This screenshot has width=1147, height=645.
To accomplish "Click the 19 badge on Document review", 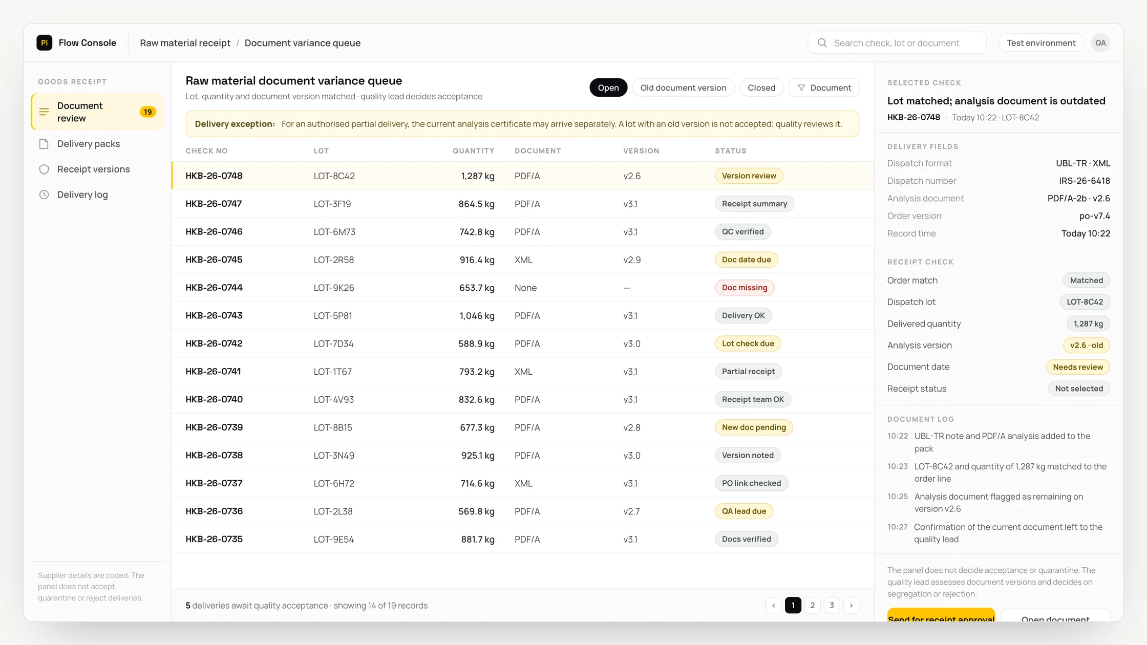I will [148, 112].
